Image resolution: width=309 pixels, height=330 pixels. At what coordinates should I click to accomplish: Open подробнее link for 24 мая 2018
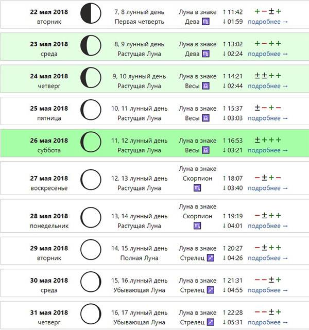pyautogui.click(x=268, y=86)
